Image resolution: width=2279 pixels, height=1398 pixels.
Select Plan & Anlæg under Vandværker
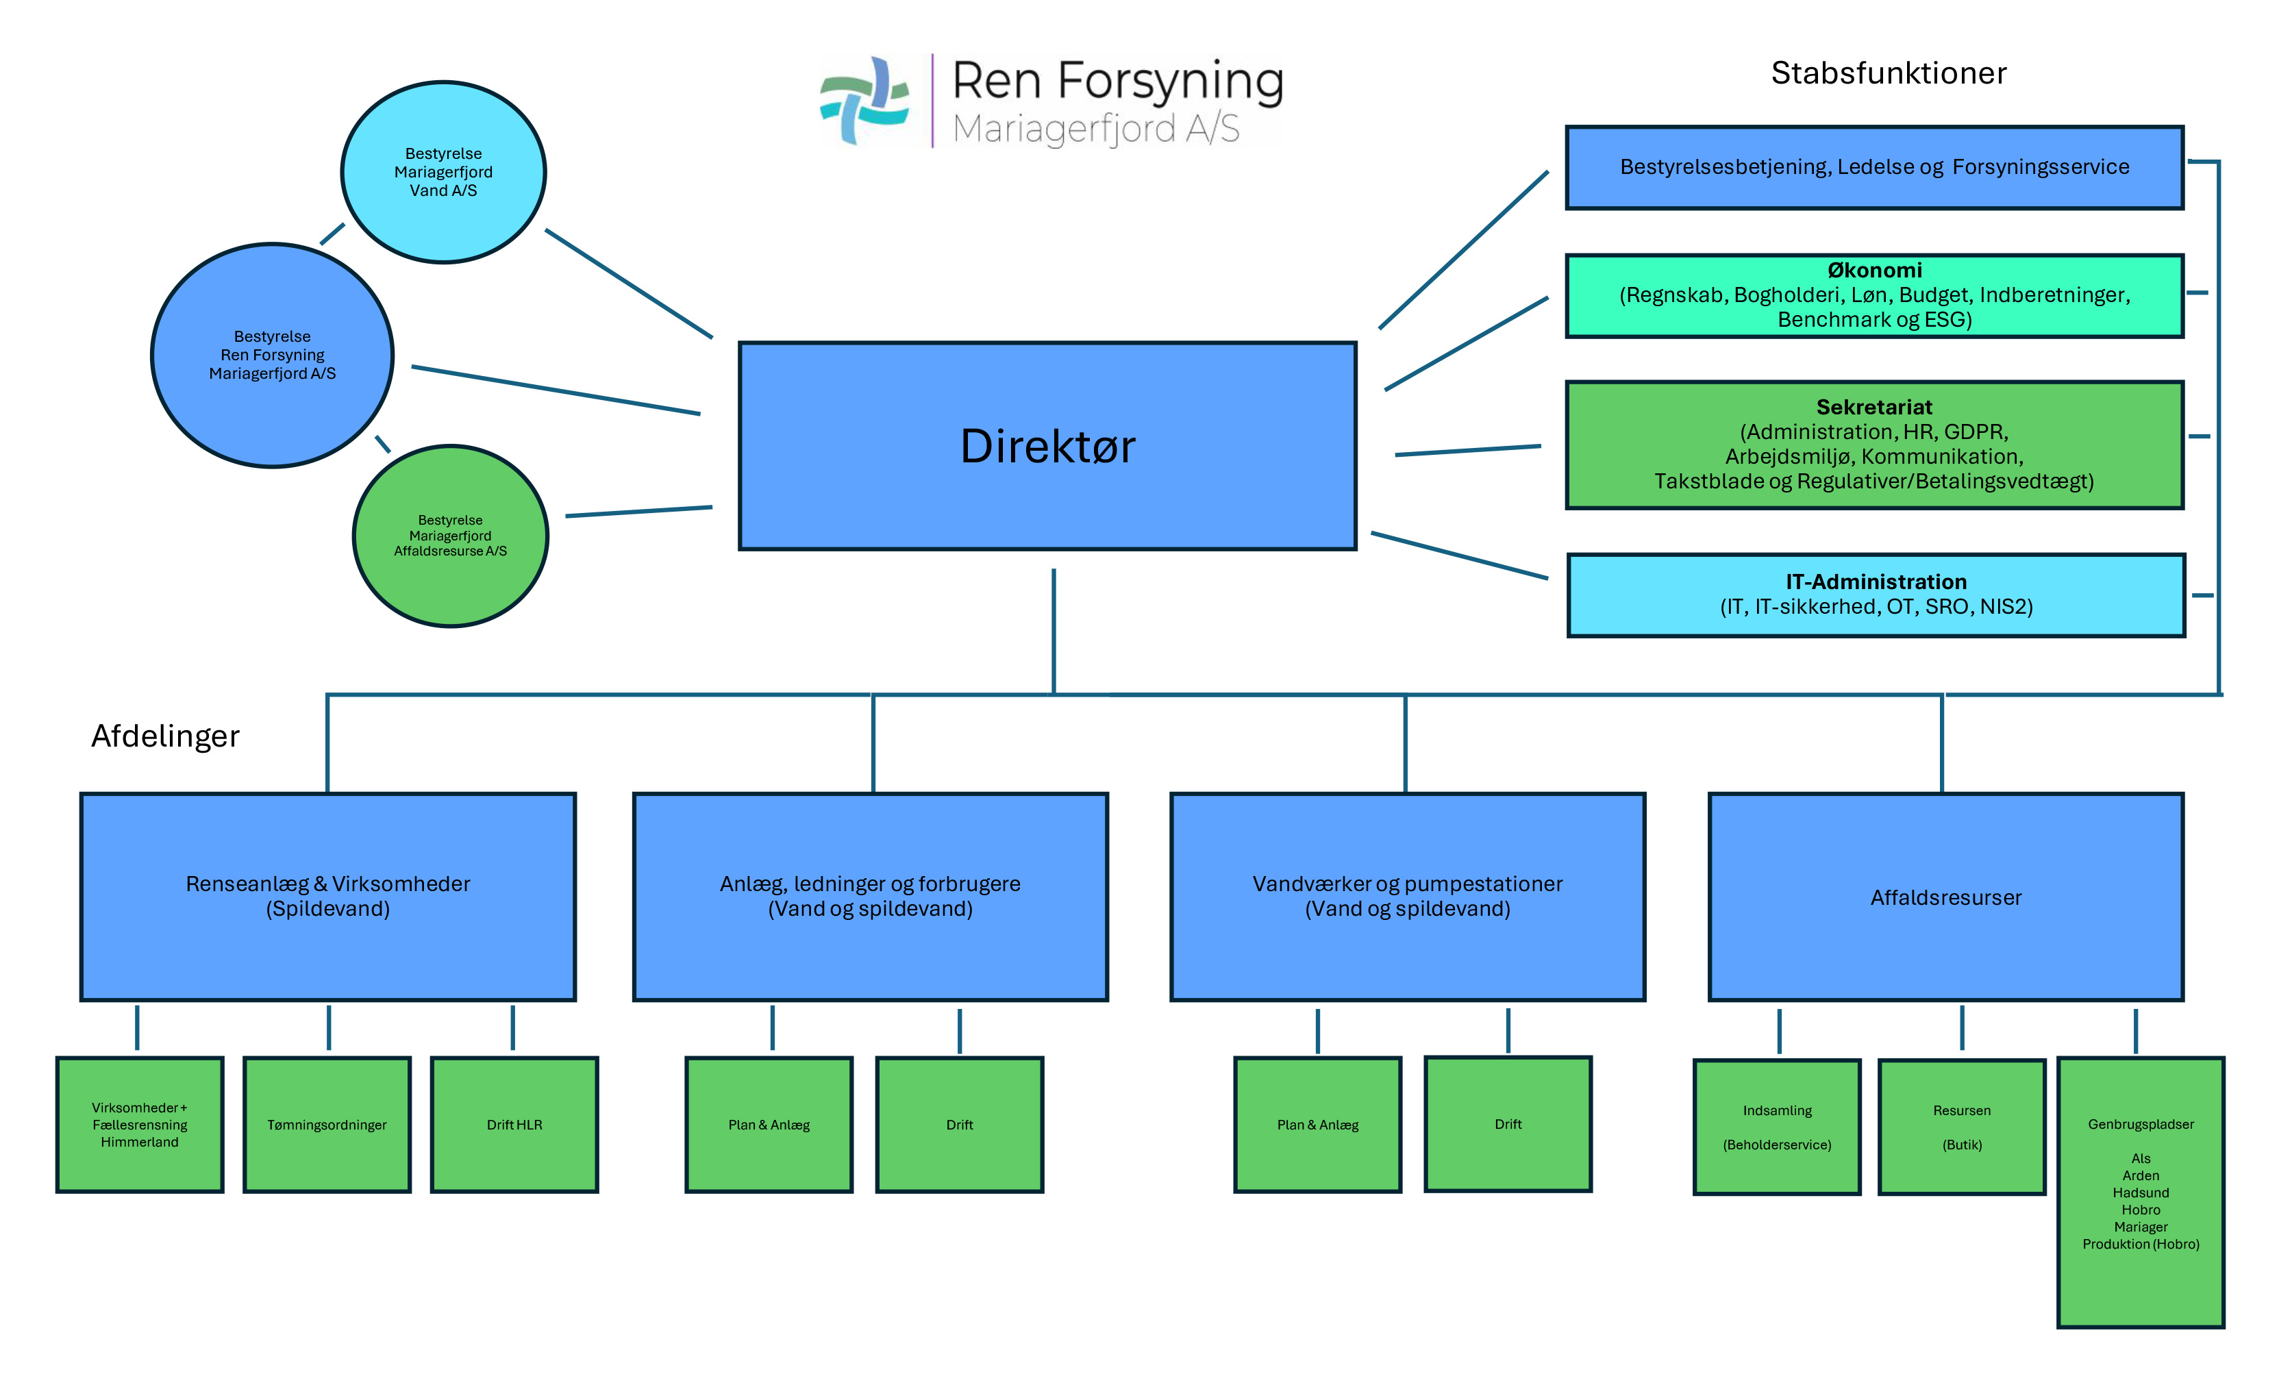[x=1317, y=1124]
